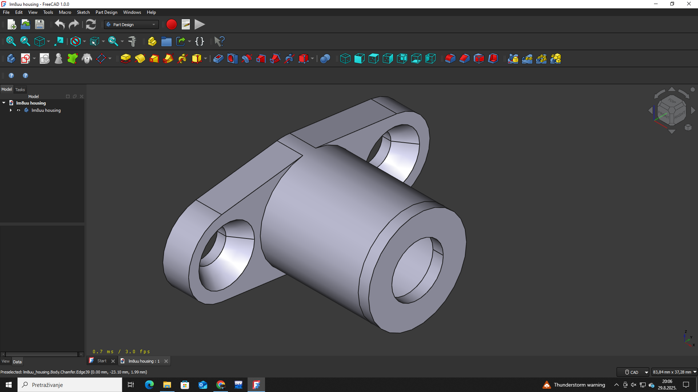This screenshot has height=392, width=698.
Task: Click the Fit All zoom icon
Action: pyautogui.click(x=11, y=41)
